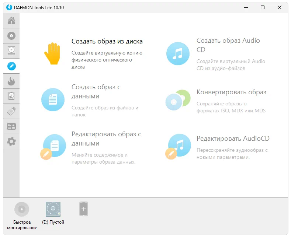291x238 pixels.
Task: Click text 'Меняйте содержимое и параметры образа данных.'
Action: (x=104, y=158)
